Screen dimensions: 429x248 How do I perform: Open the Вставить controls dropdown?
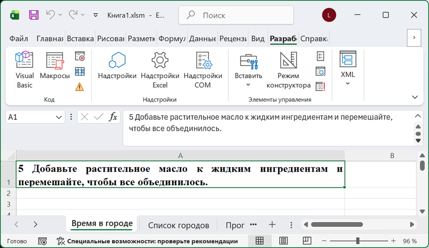point(248,70)
